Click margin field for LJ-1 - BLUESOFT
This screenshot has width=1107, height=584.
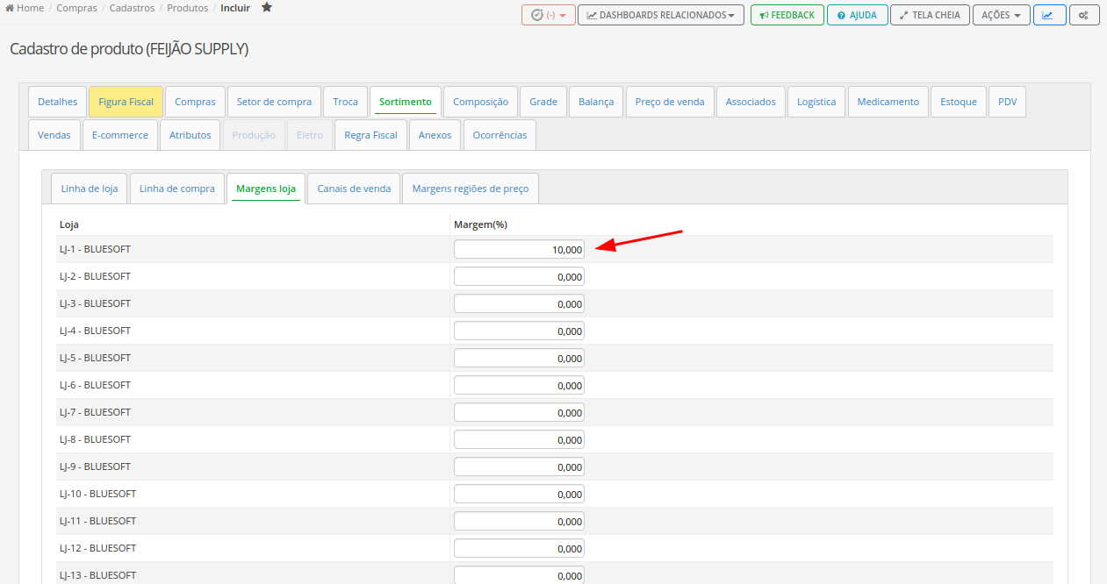[518, 250]
